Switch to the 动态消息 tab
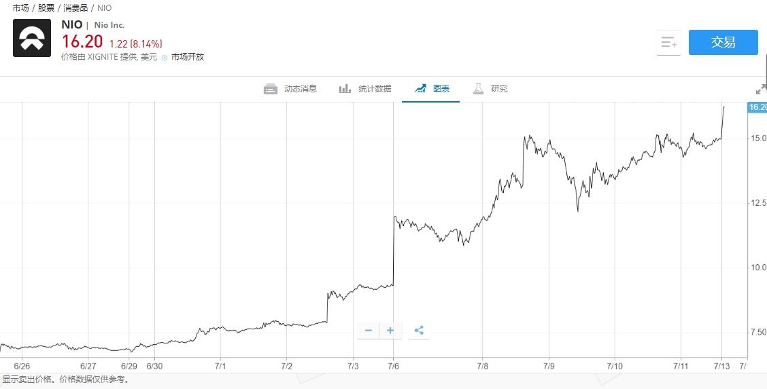Image resolution: width=767 pixels, height=389 pixels. click(x=300, y=89)
